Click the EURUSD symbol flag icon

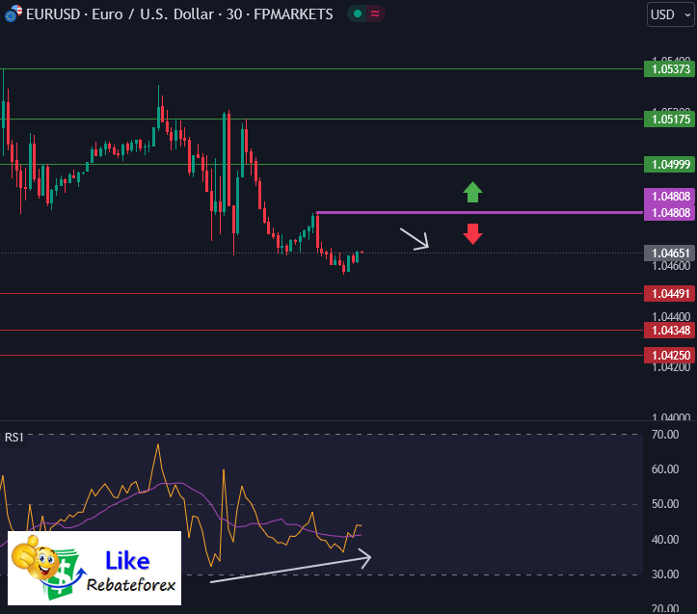[x=13, y=13]
